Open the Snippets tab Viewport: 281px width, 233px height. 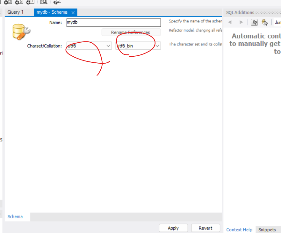267,229
